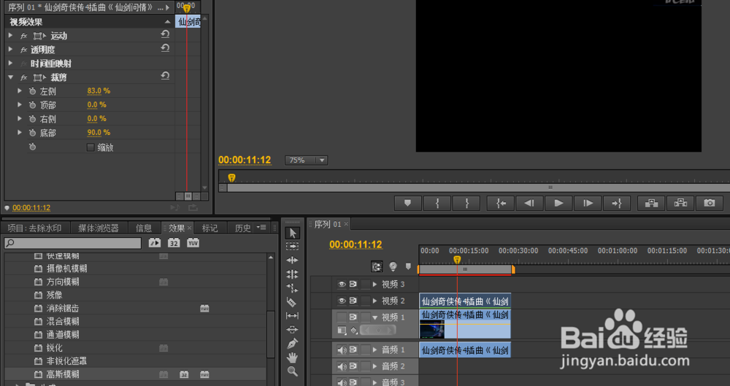Collapse the 裁剪 effect properties
730x386 pixels.
point(11,77)
